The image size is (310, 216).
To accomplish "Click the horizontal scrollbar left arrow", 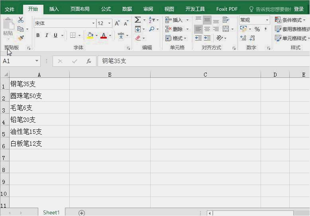I will (x=210, y=213).
